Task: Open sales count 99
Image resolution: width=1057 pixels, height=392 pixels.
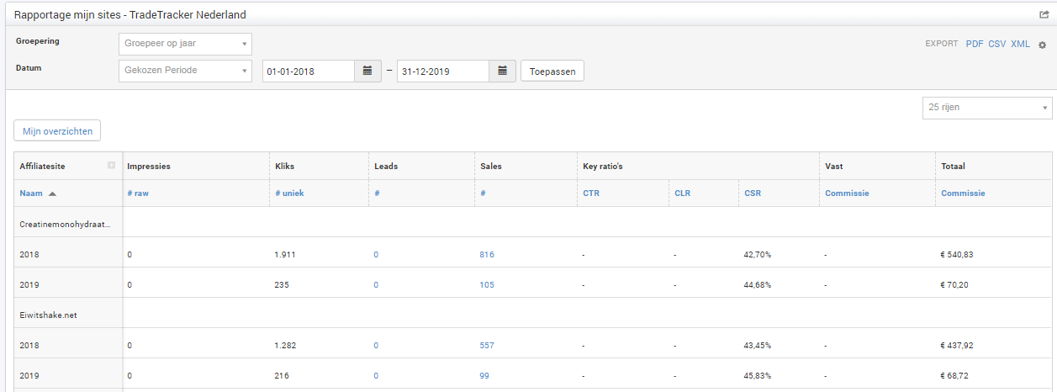Action: click(x=484, y=375)
